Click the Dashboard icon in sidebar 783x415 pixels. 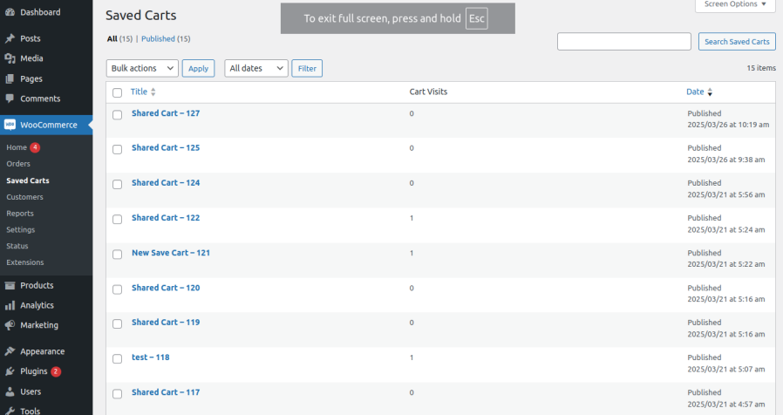pyautogui.click(x=10, y=12)
